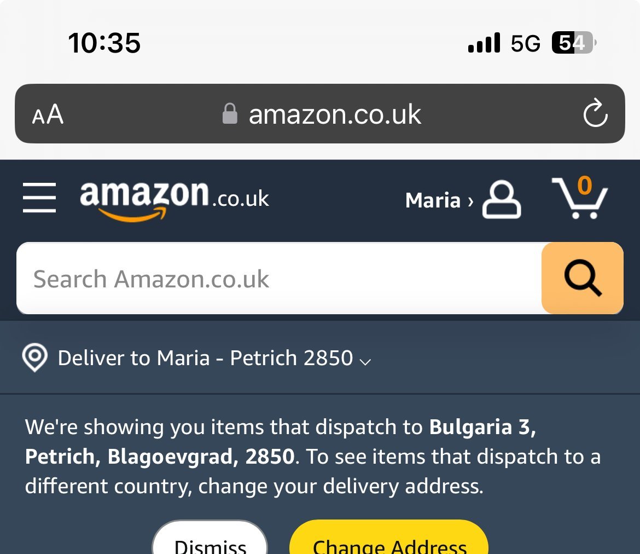Tap the battery indicator in status bar
The image size is (640, 554).
[x=574, y=43]
